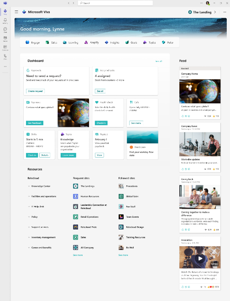Viewport: 230px width, 301px height.
Task: Open the Learning app tab
Action: click(71, 42)
